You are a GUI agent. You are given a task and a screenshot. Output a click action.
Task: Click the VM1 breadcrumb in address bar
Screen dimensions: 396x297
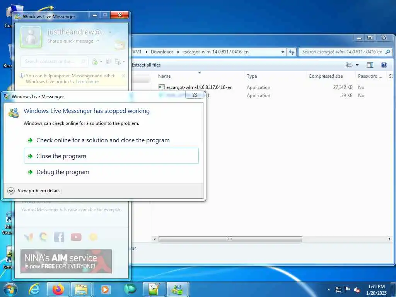coord(137,52)
